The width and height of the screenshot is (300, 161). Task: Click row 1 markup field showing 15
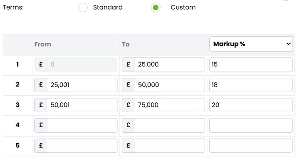[251, 65]
